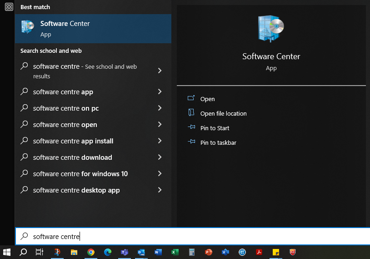Expand chevron for 'software centre download'

(x=160, y=157)
